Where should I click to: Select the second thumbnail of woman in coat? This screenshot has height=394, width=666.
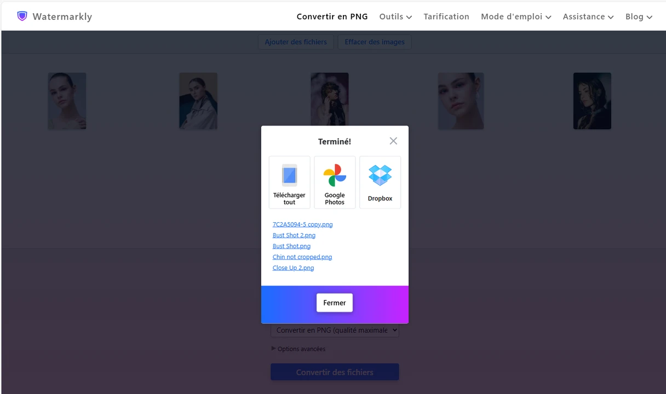198,101
